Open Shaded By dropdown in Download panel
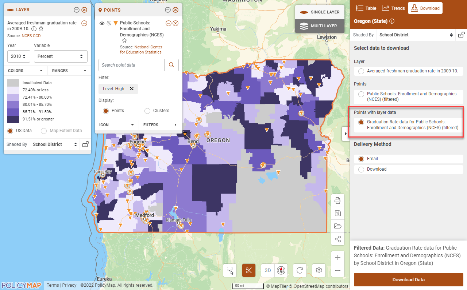The width and height of the screenshot is (467, 290). click(x=415, y=35)
